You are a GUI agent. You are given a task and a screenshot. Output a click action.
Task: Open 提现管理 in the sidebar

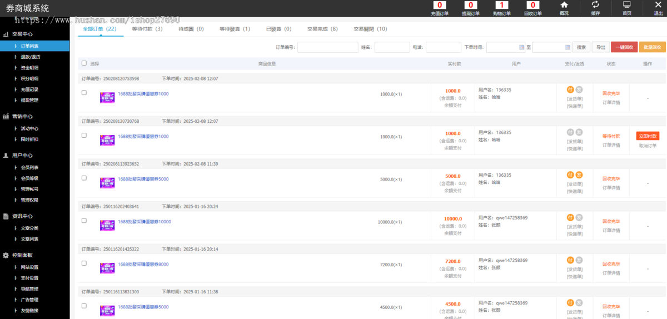(30, 101)
